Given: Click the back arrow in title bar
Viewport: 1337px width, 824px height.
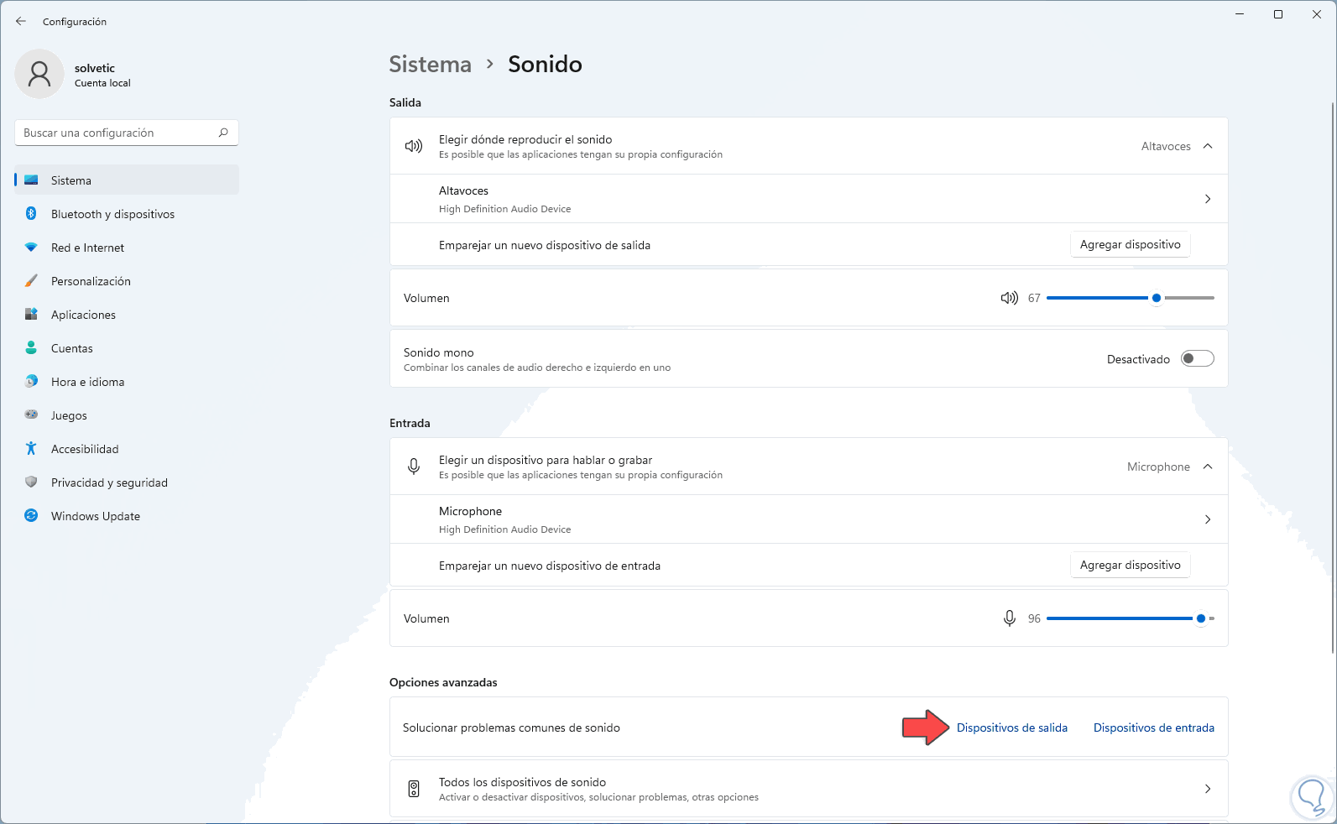Looking at the screenshot, I should coord(21,21).
